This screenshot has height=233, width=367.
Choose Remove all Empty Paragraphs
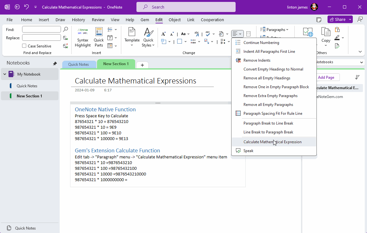tap(274, 105)
